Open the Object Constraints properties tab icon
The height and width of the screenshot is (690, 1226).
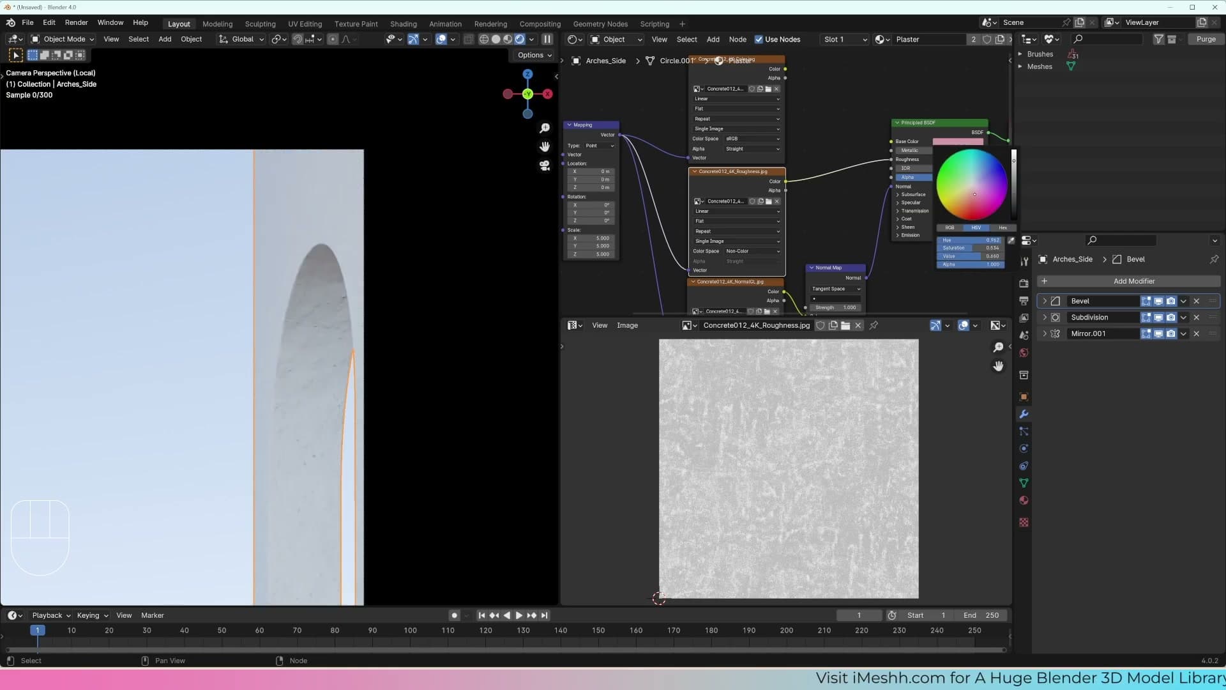pos(1024,466)
